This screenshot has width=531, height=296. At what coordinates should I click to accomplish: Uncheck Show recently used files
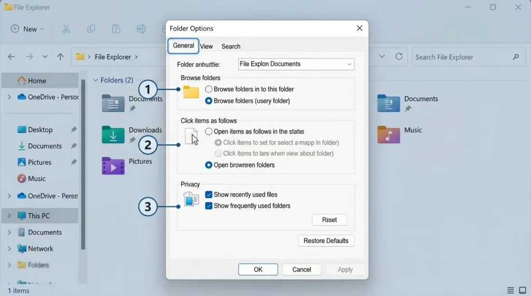point(208,195)
